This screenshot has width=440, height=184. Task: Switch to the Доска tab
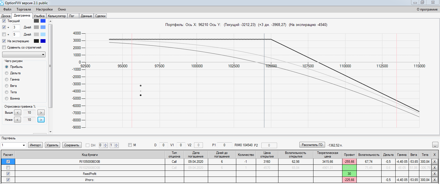[x=6, y=16]
